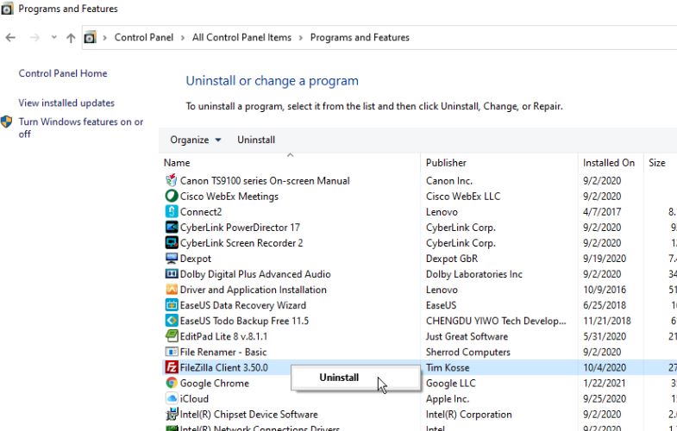Sort by the Publisher column header
The height and width of the screenshot is (431, 677).
[446, 163]
